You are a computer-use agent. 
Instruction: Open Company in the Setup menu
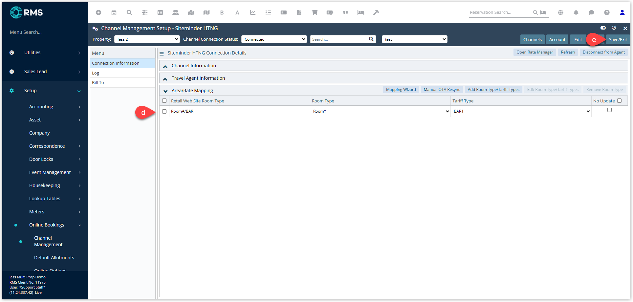point(39,133)
